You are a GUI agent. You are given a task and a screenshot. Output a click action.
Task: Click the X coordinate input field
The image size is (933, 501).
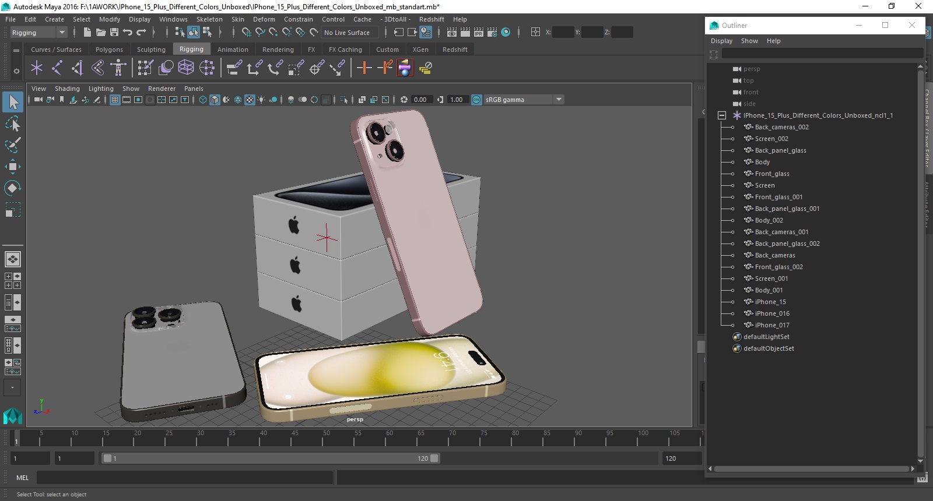(x=563, y=33)
